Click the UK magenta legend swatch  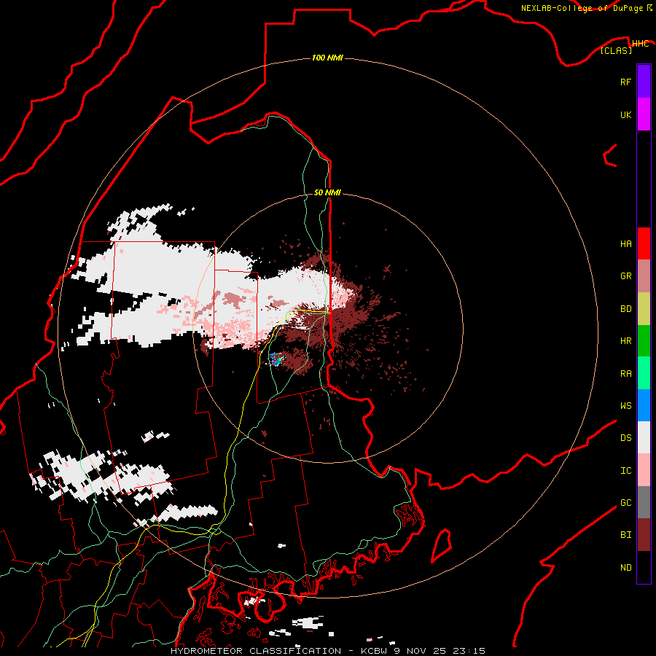644,114
